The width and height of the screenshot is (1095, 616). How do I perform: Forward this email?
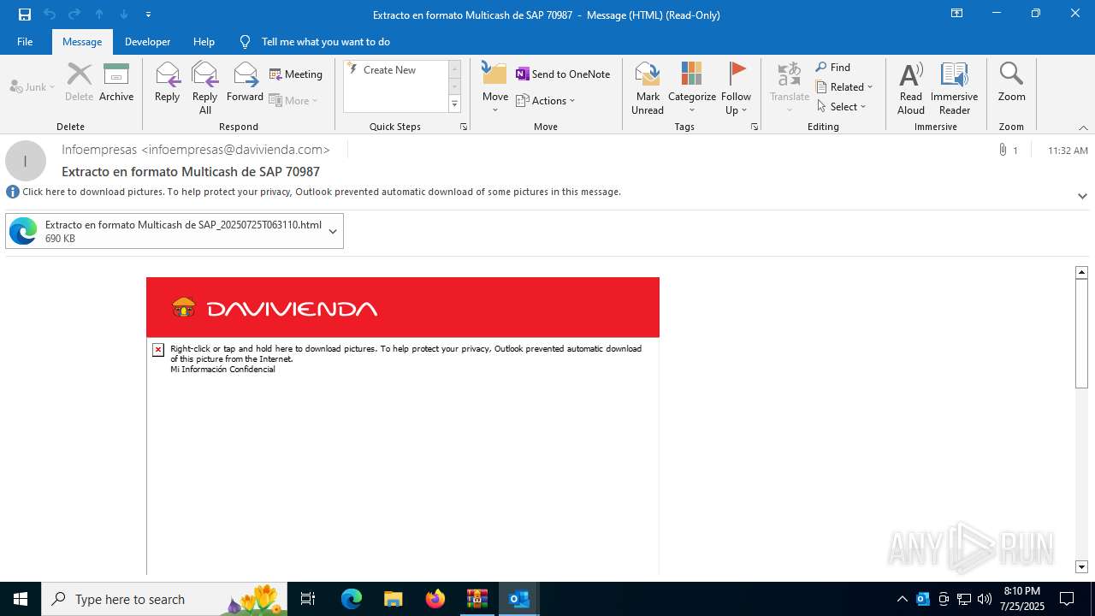[x=245, y=82]
